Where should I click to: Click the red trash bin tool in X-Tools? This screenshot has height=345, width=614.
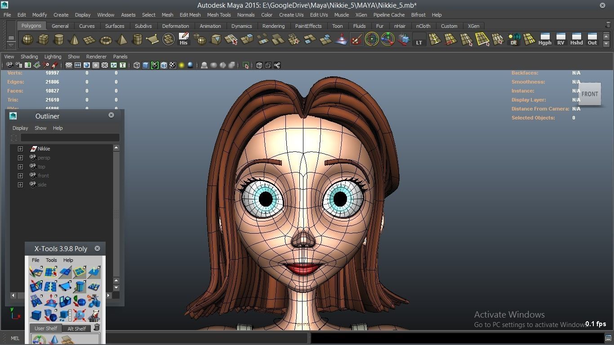click(x=94, y=316)
